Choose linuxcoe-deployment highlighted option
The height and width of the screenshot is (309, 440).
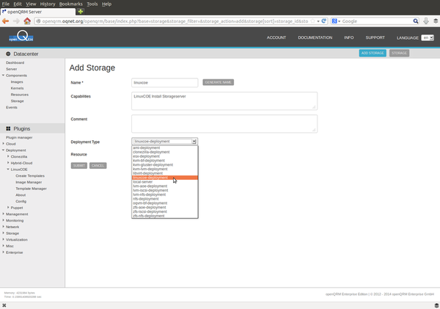pos(165,178)
